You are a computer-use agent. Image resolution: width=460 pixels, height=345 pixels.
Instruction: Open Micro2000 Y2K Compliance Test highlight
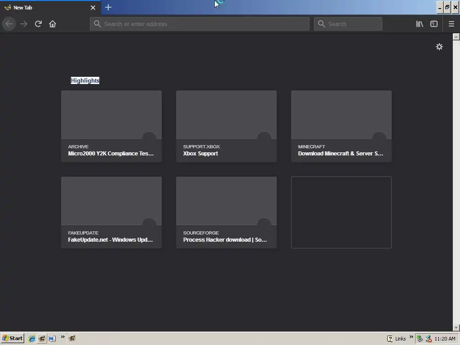point(111,126)
